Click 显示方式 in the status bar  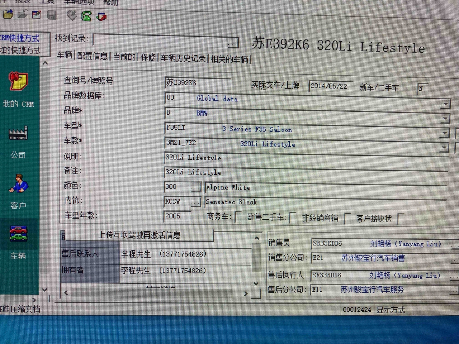pyautogui.click(x=391, y=310)
